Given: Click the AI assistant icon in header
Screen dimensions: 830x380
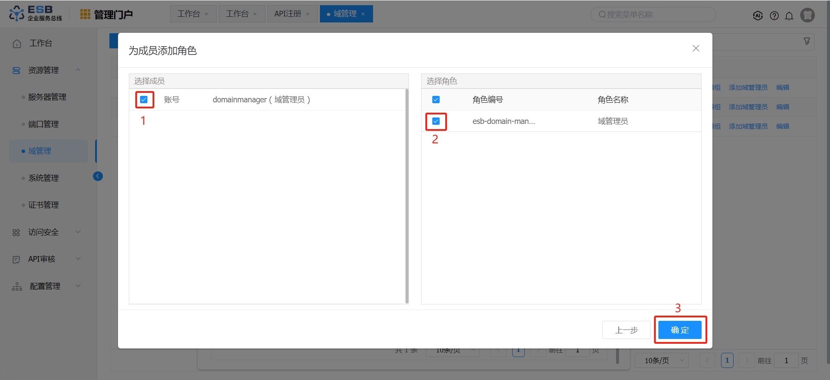Looking at the screenshot, I should click(757, 16).
